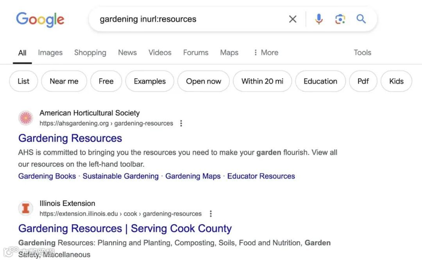The width and height of the screenshot is (422, 260).
Task: Follow the Sustainable Gardening sitelink
Action: coord(120,176)
